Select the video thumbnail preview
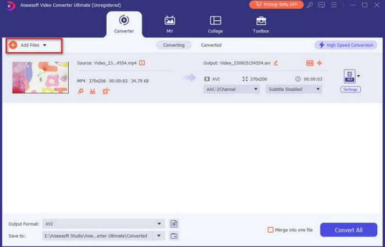385x247 pixels. pyautogui.click(x=41, y=78)
